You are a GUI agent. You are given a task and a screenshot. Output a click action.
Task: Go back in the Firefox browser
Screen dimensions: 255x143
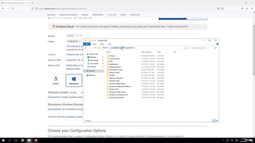(x=3, y=9)
